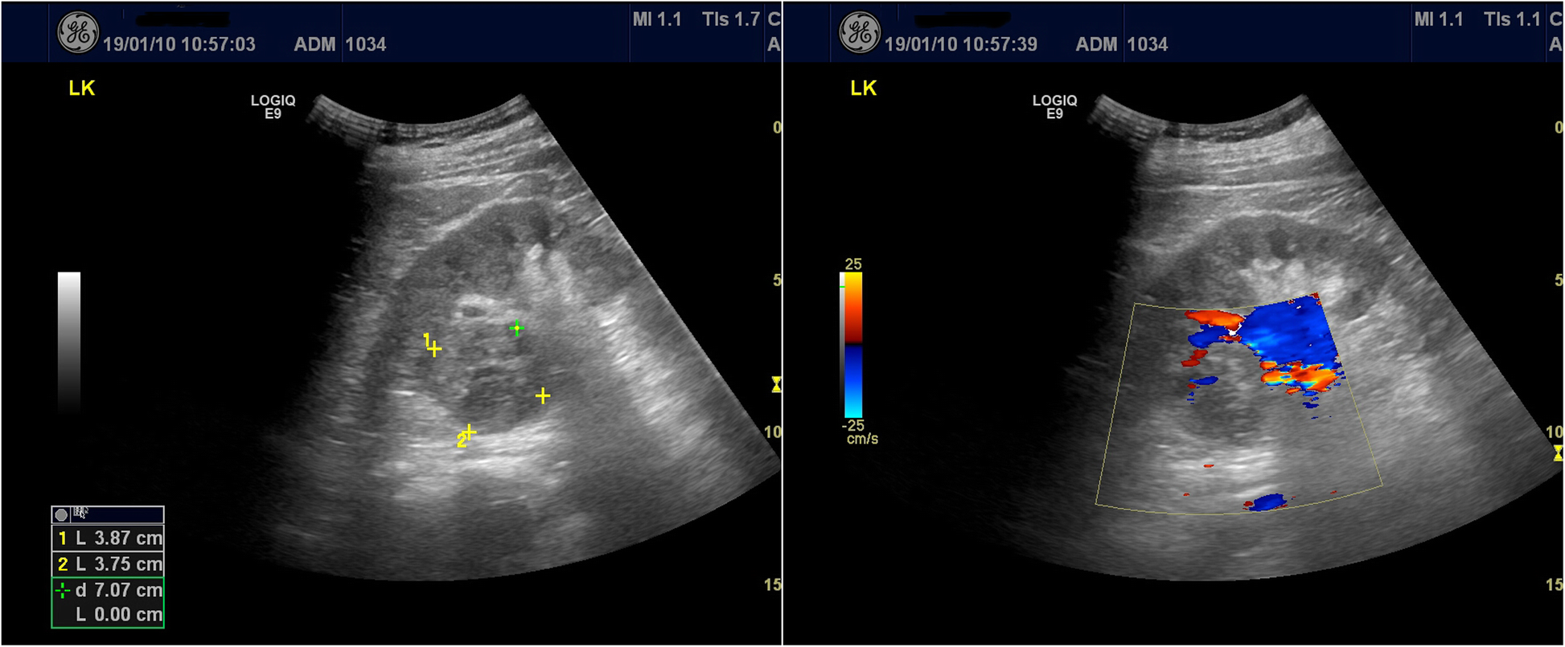Click the LK label on the left scan
This screenshot has height=647, width=1565.
click(82, 88)
